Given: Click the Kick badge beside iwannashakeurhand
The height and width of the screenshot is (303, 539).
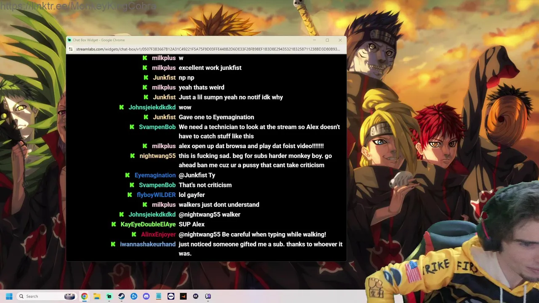Looking at the screenshot, I should click(113, 244).
